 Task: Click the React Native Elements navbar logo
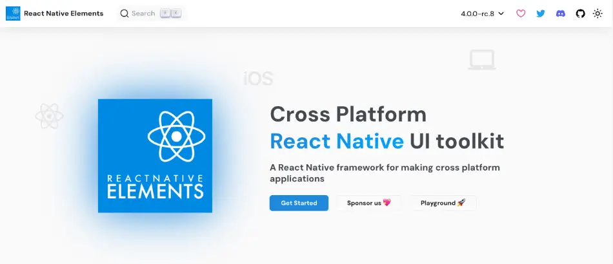(x=13, y=14)
